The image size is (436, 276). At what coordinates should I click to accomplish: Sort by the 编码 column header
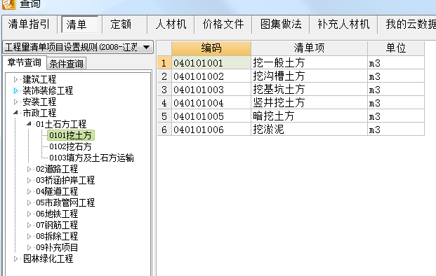click(211, 48)
